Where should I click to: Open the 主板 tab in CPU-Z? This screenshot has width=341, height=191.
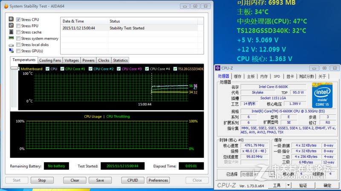click(251, 77)
